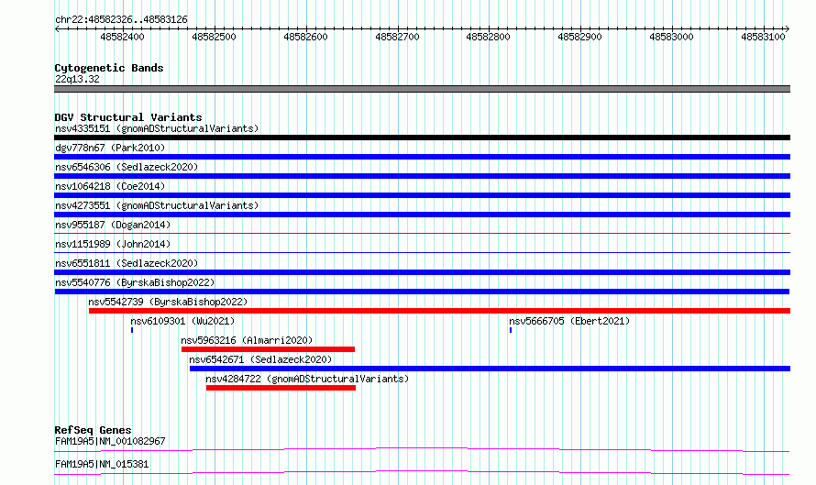This screenshot has width=816, height=485.
Task: Click ruler position 48582800
Action: pyautogui.click(x=488, y=37)
